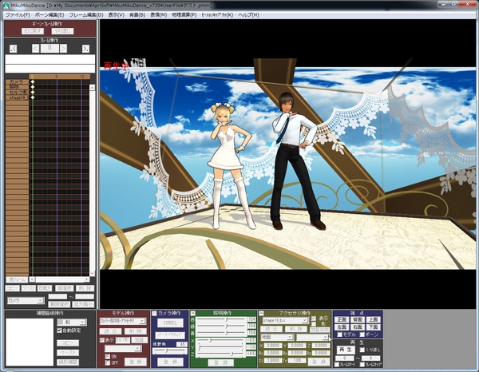
Task: Adjust the lighting X direction slider
Action: pyautogui.click(x=221, y=340)
